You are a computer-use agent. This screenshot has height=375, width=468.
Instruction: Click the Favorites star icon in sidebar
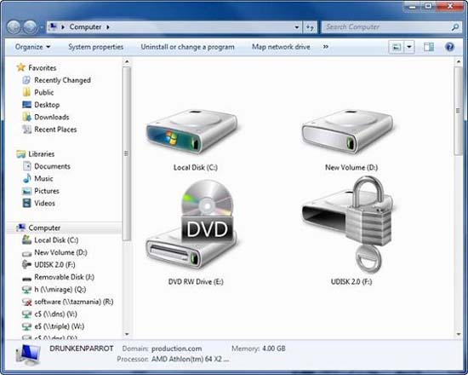(x=21, y=67)
